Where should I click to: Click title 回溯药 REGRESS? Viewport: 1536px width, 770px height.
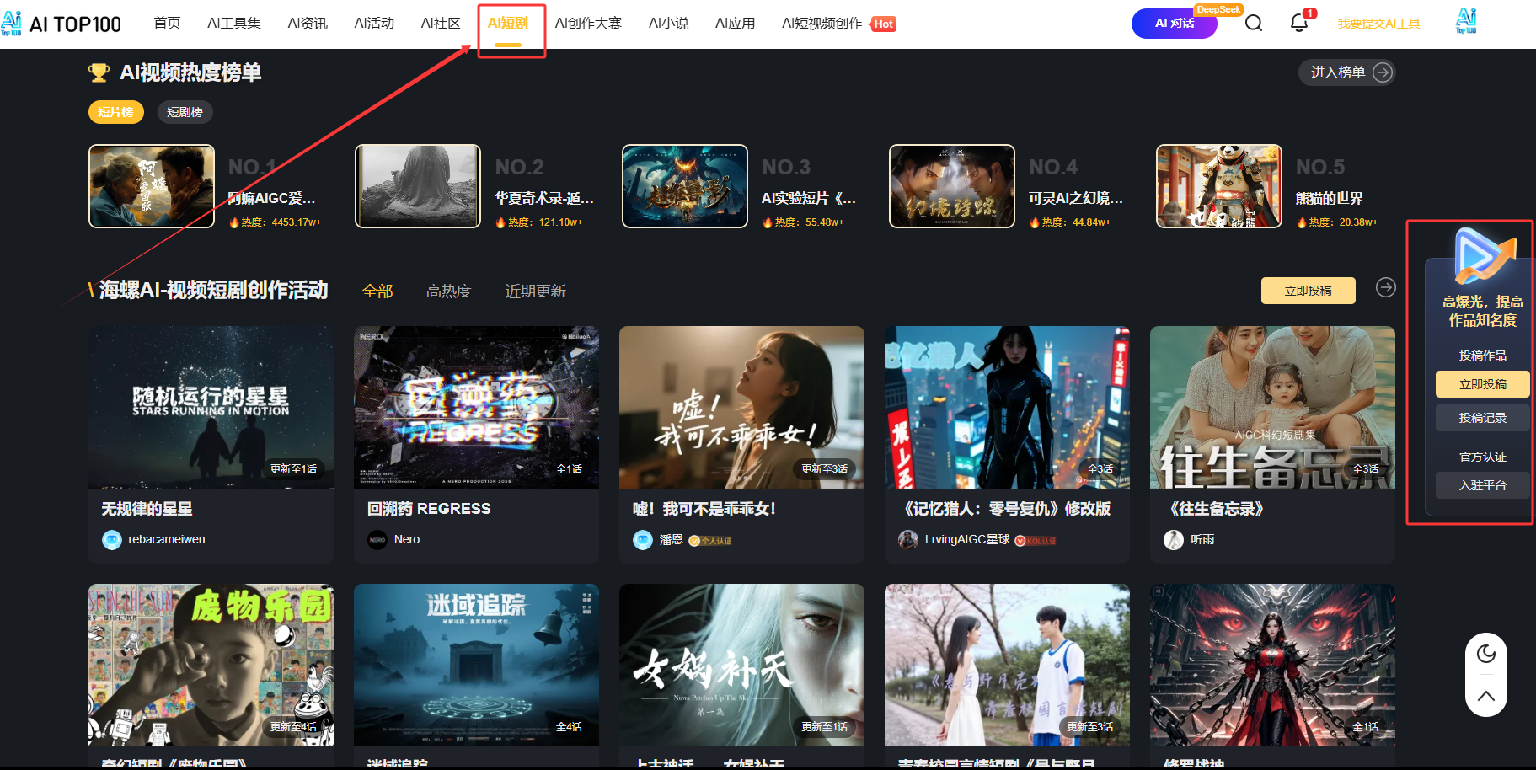429,509
